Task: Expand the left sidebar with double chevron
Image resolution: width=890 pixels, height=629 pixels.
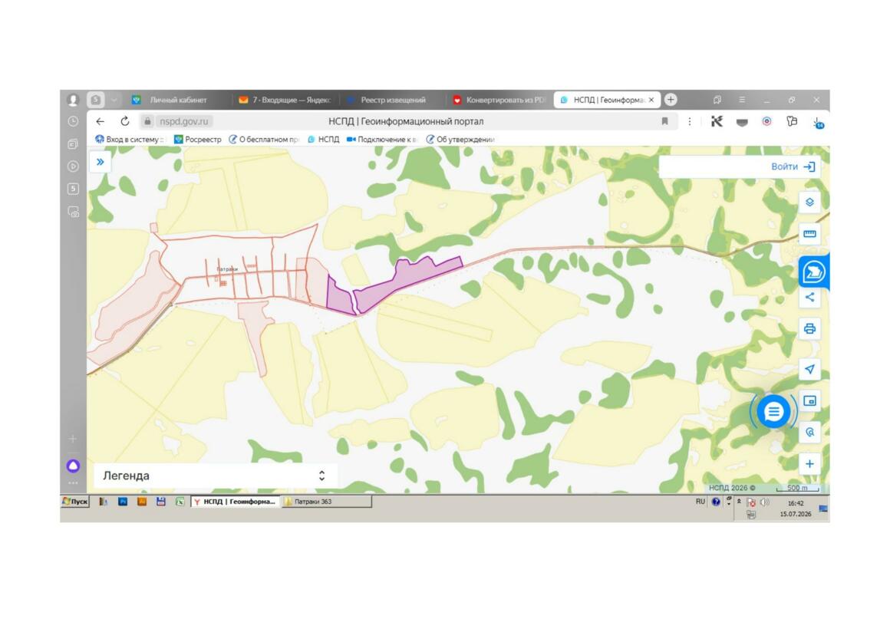Action: 101,162
